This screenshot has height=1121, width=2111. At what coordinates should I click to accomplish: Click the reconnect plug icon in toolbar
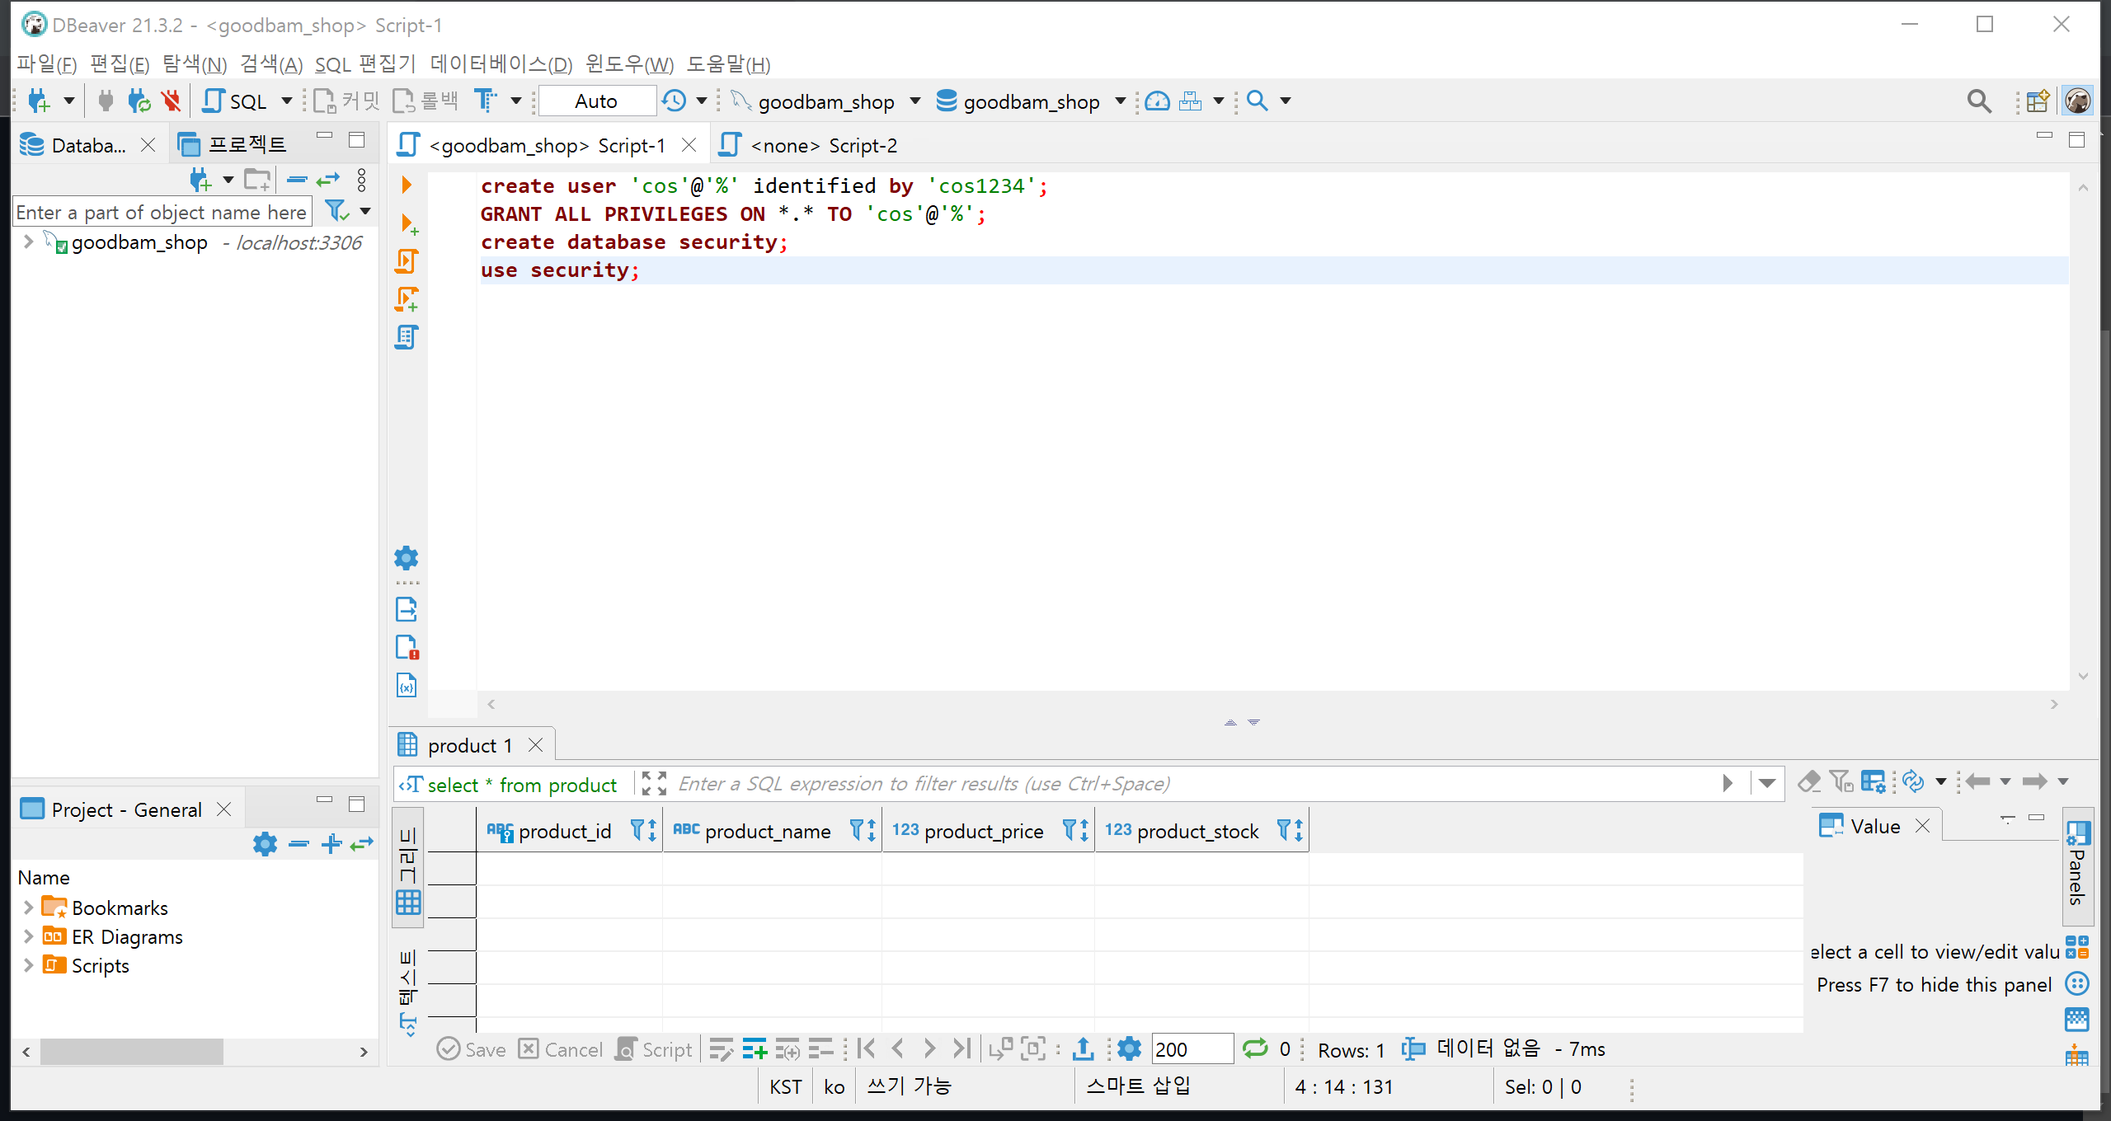tap(139, 101)
